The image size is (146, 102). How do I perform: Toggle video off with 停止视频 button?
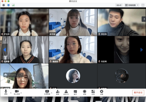click(17, 93)
